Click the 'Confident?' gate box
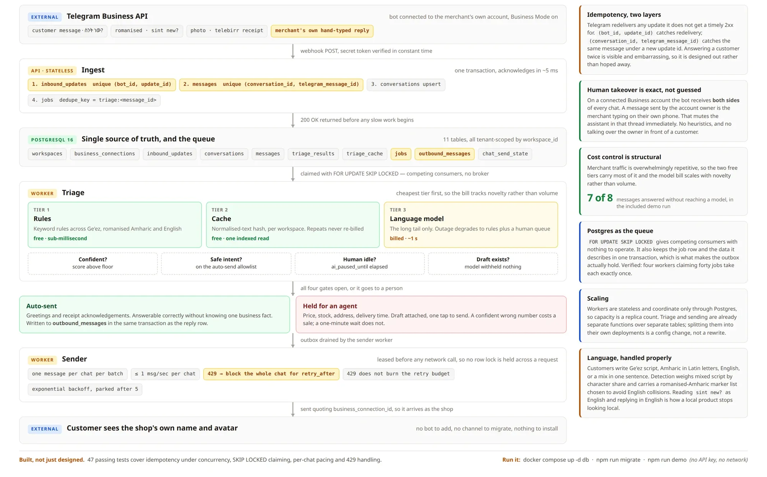 tap(93, 263)
